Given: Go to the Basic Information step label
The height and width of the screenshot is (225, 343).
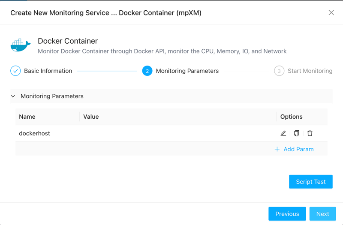Looking at the screenshot, I should pyautogui.click(x=48, y=71).
